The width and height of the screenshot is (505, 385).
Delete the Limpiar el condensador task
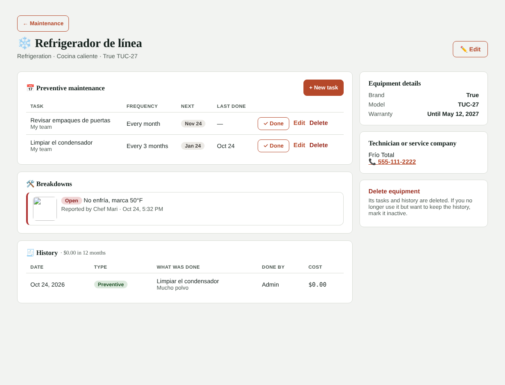click(318, 145)
